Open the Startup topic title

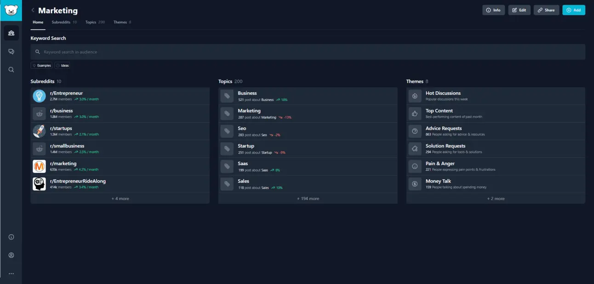pyautogui.click(x=246, y=146)
